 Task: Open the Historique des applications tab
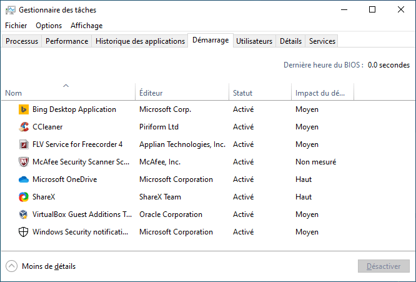140,41
